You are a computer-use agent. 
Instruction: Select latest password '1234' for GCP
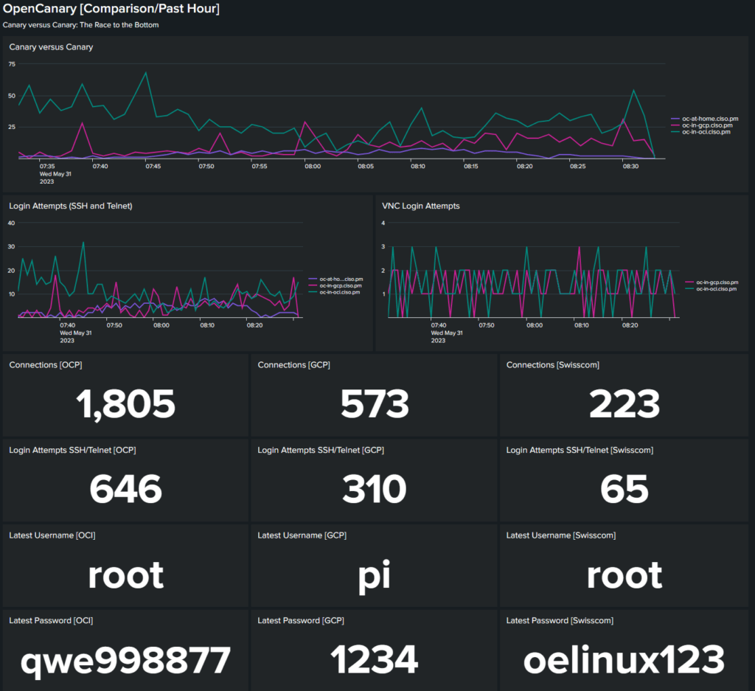click(x=374, y=660)
